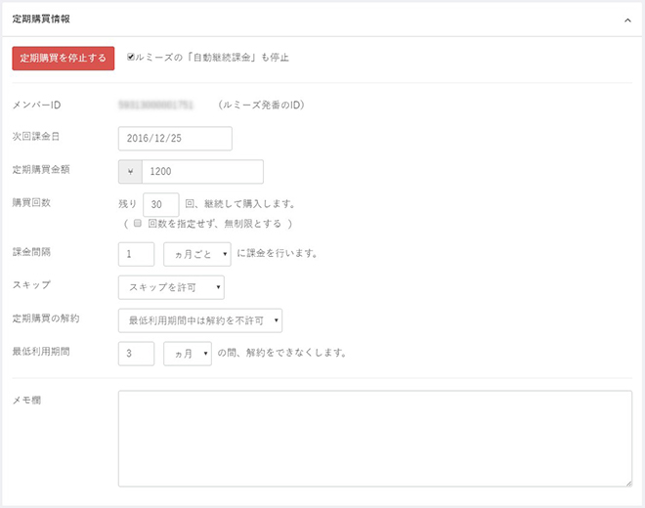Viewport: 645px width, 508px height.
Task: Uncheck ルミーズの「自動継続課金」も停止 checkbox
Action: (x=130, y=58)
